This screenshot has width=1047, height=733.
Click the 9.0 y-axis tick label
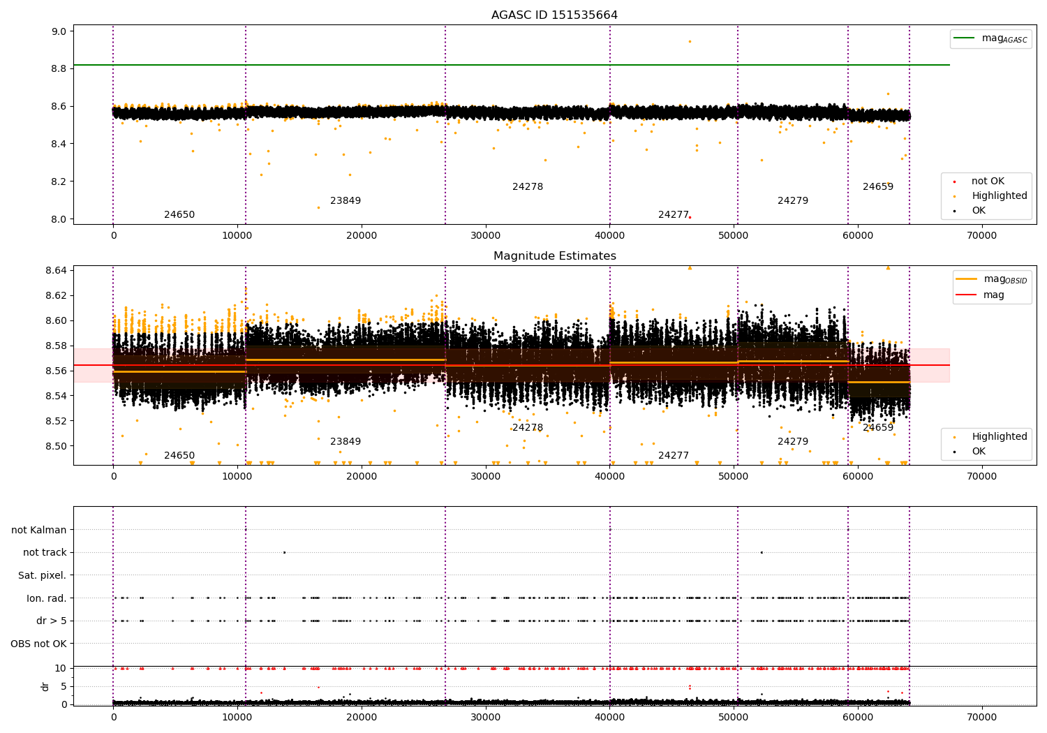59,31
